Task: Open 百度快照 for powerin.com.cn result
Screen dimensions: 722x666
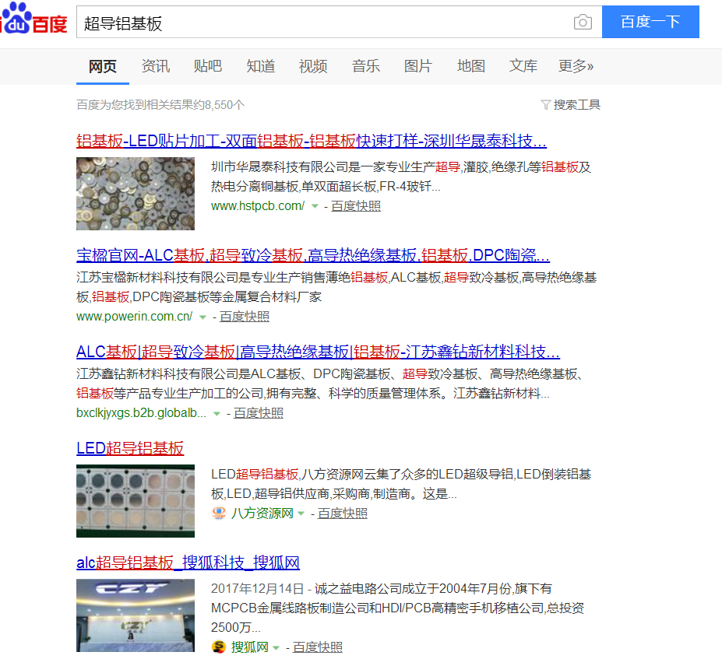Action: pyautogui.click(x=244, y=317)
